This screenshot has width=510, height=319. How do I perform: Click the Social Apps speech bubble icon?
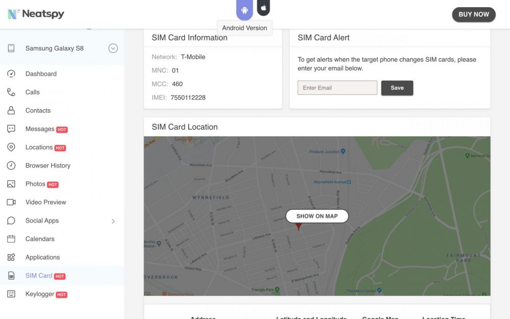click(11, 220)
